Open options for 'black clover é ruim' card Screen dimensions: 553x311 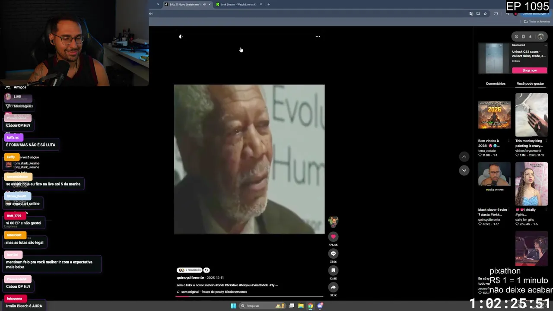509,210
